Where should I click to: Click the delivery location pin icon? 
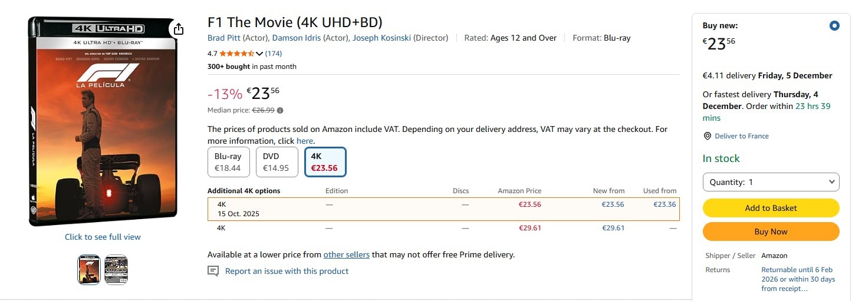[x=708, y=136]
